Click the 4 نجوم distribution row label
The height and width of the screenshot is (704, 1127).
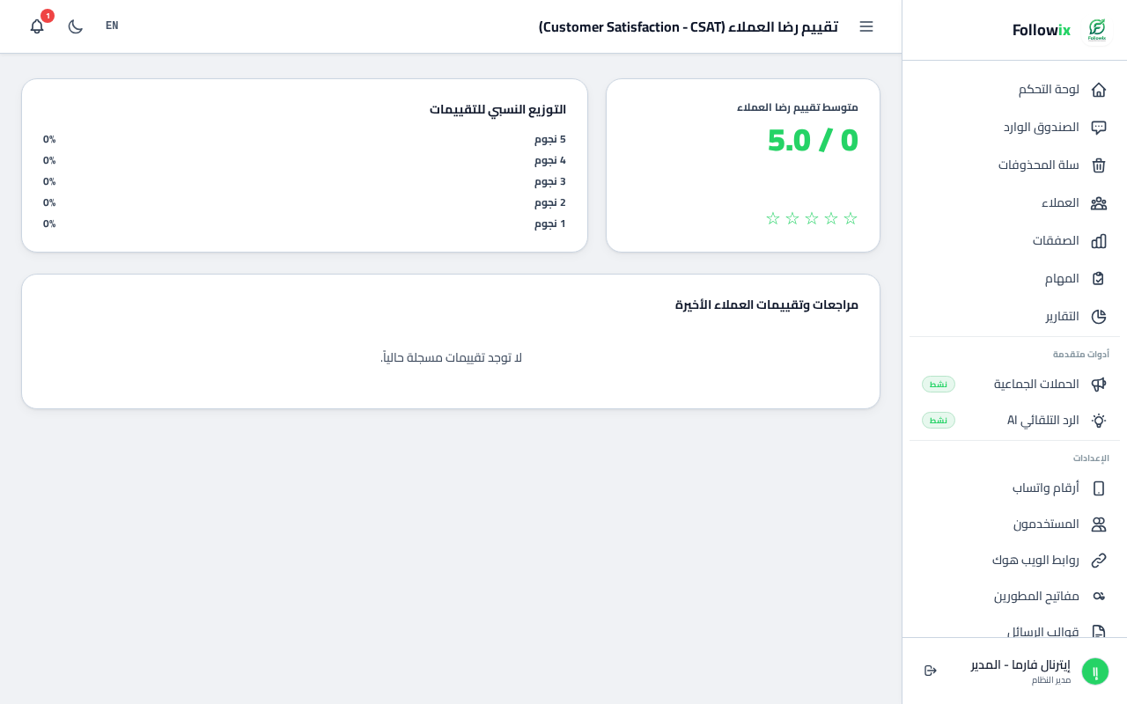pyautogui.click(x=550, y=160)
